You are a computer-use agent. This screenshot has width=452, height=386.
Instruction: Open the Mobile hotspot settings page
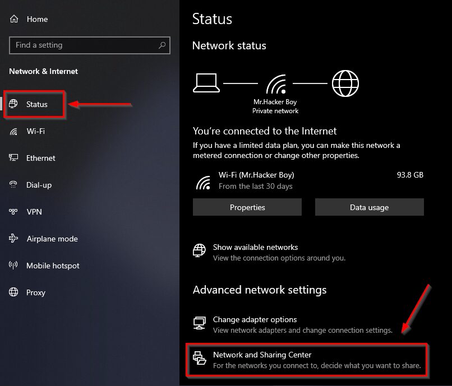click(53, 266)
